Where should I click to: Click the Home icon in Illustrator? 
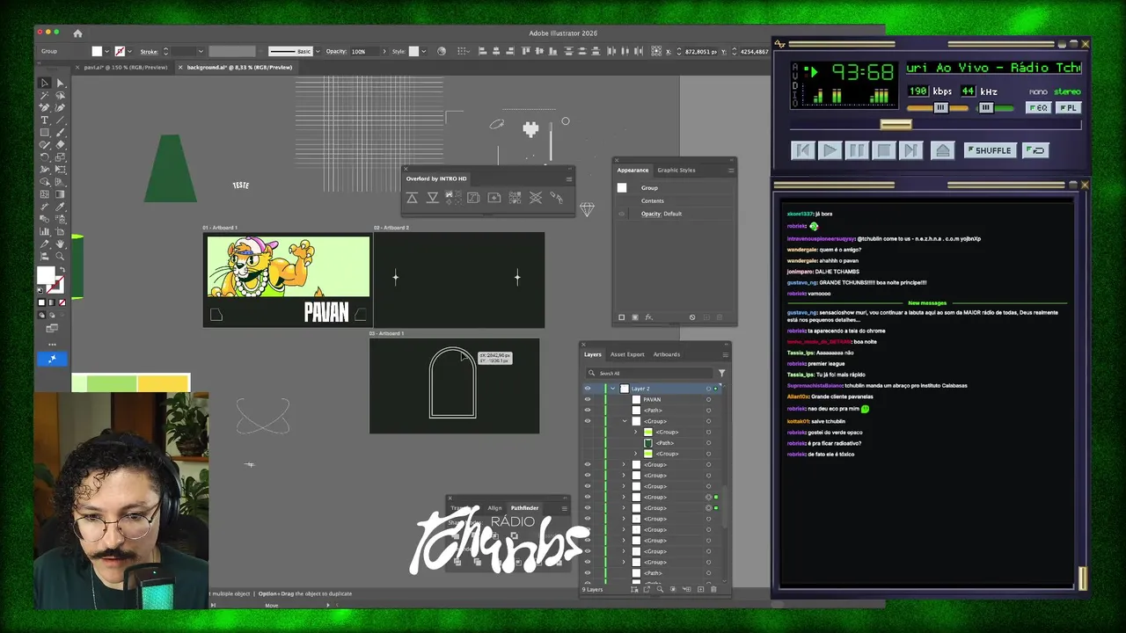[x=77, y=33]
